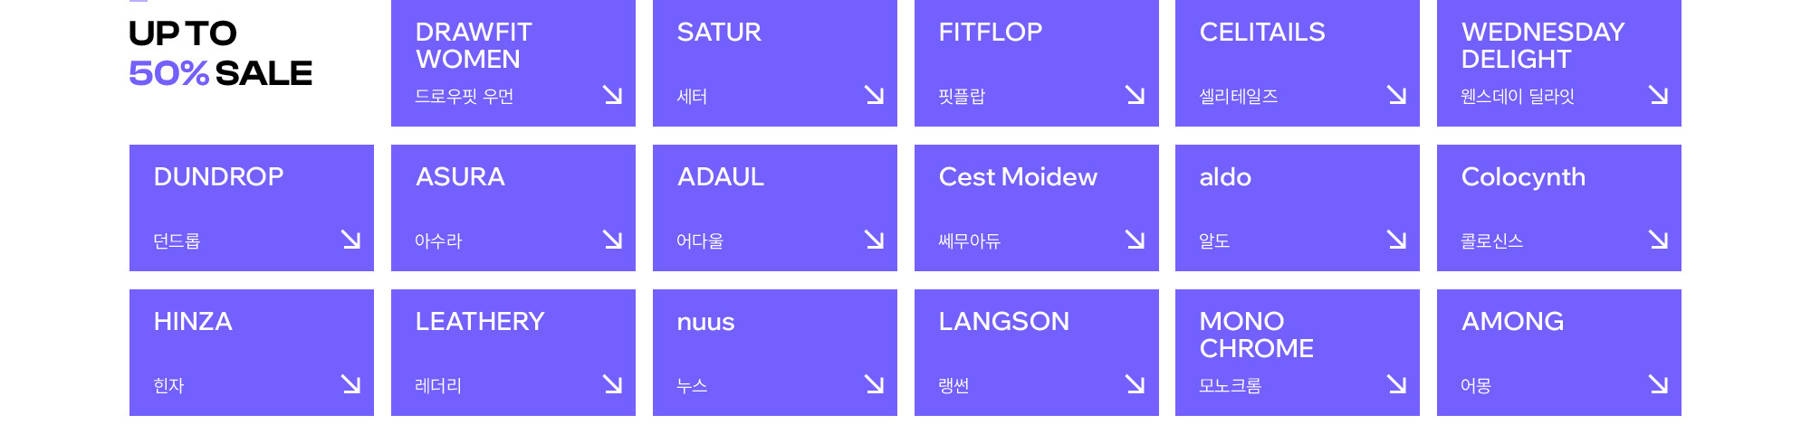1811x434 pixels.
Task: Open the Colocynth brand page
Action: [1559, 208]
